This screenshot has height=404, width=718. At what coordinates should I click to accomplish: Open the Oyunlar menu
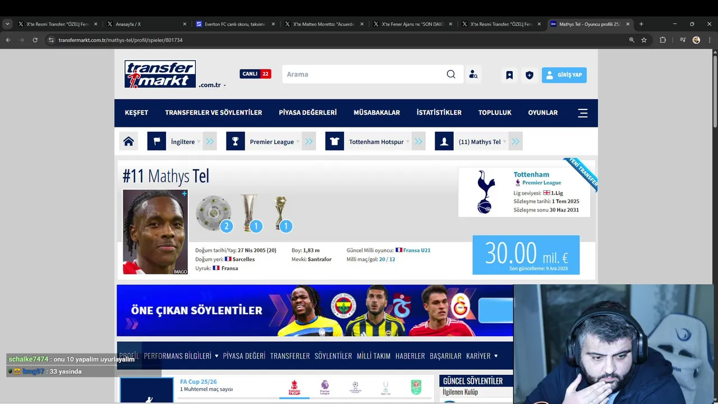[542, 113]
